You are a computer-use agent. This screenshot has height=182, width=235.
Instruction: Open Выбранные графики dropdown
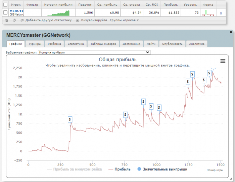click(94, 52)
